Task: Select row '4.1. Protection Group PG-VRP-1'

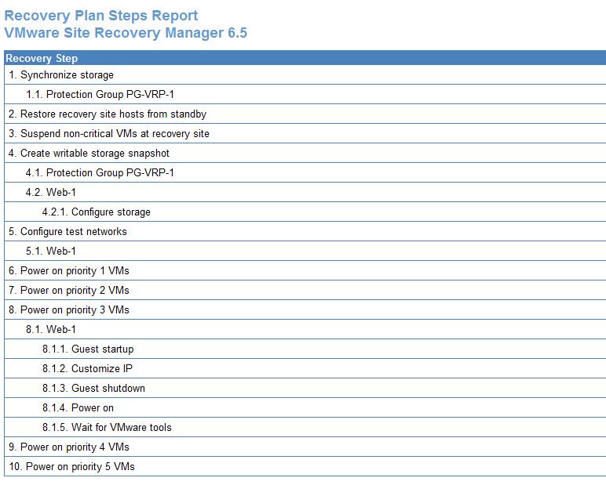Action: (x=305, y=173)
